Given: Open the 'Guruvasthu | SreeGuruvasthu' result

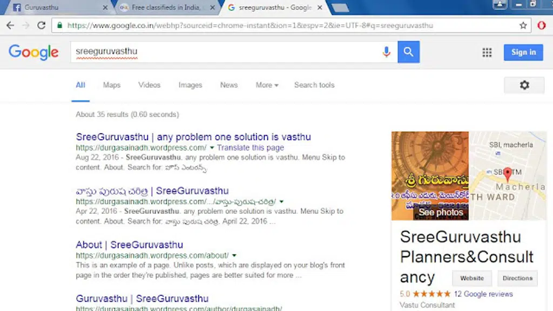Looking at the screenshot, I should pos(142,299).
